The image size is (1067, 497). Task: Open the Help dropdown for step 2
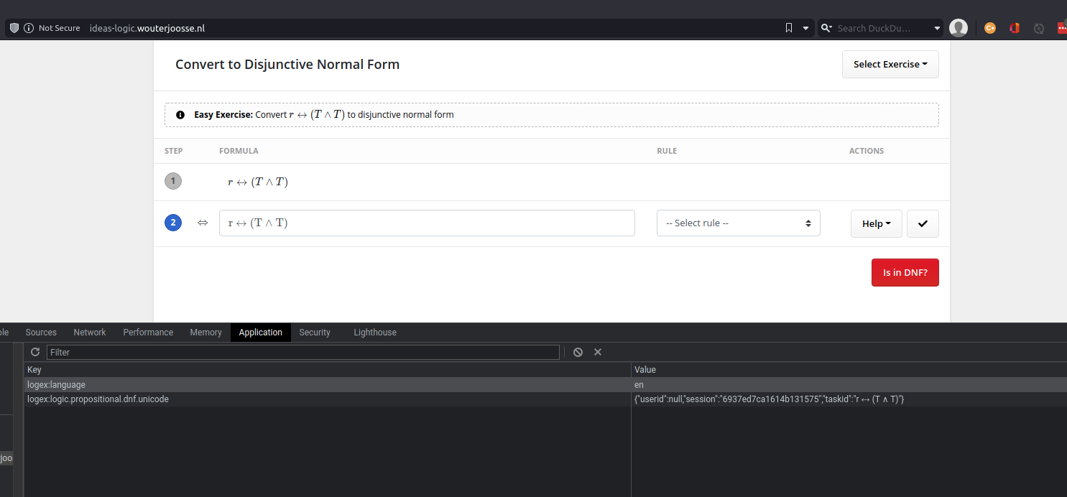[876, 223]
